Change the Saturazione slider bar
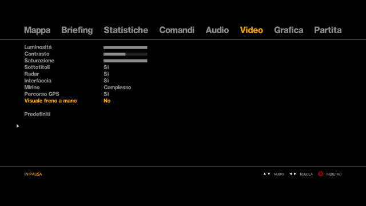Screen dimensions: 366x206 (125, 61)
